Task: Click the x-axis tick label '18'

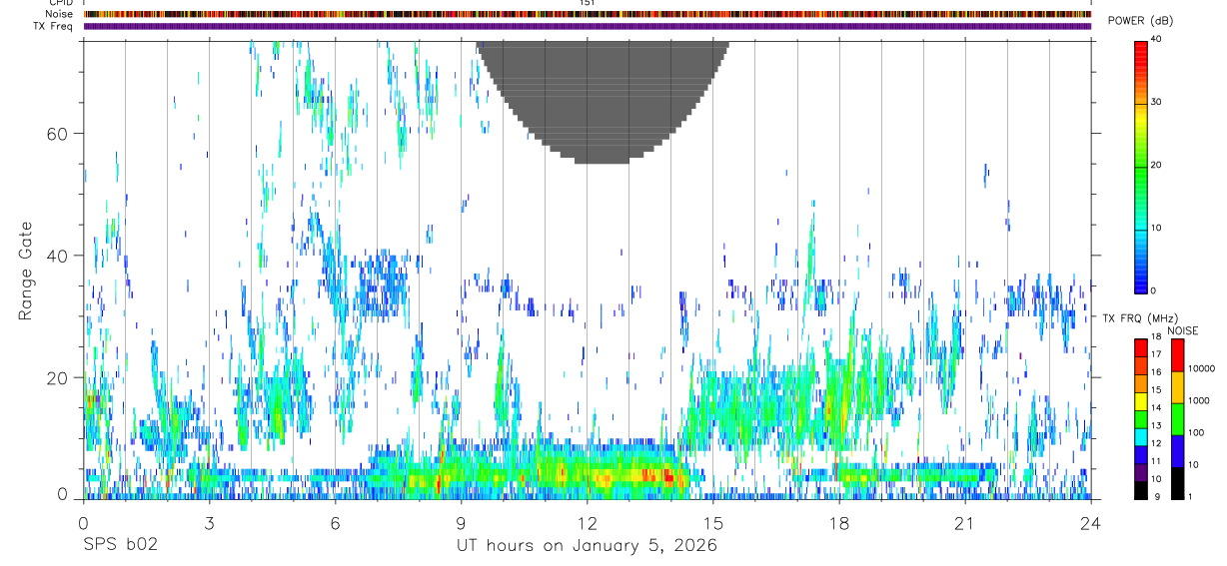Action: pyautogui.click(x=839, y=522)
